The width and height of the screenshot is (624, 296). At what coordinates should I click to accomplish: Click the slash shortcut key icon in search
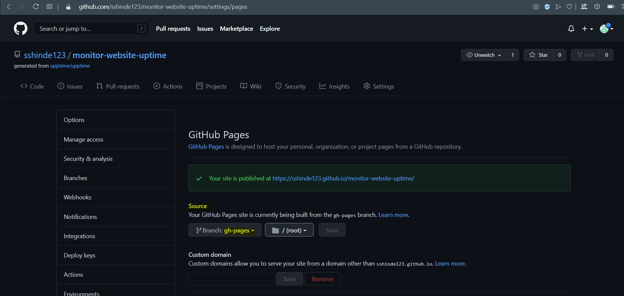141,29
